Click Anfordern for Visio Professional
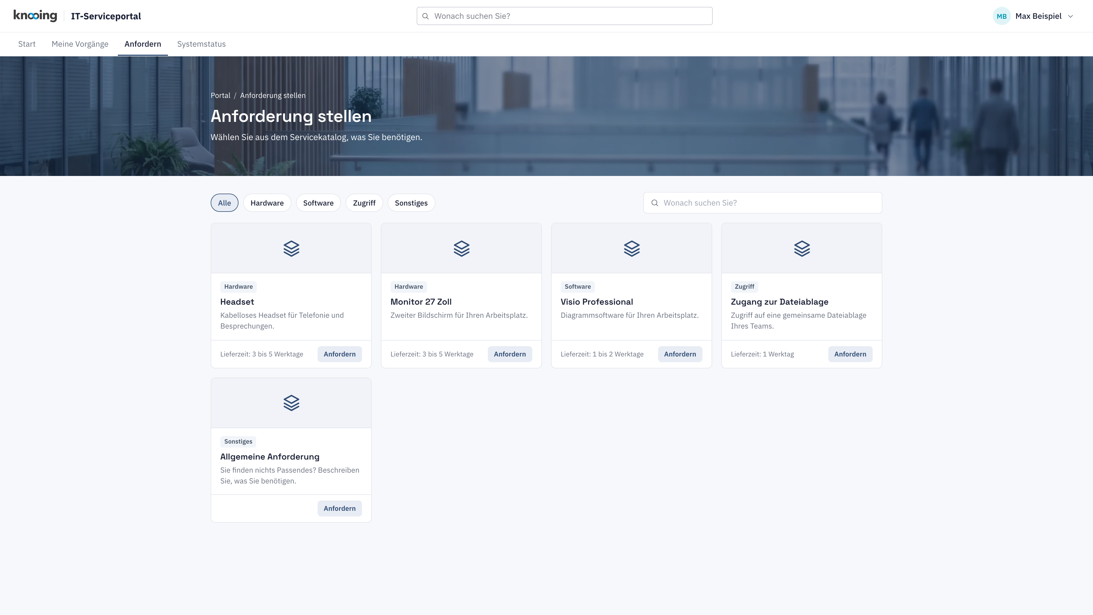 (x=680, y=354)
